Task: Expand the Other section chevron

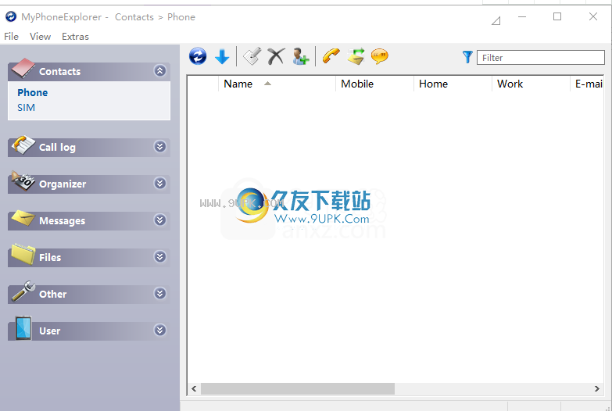Action: coord(159,293)
